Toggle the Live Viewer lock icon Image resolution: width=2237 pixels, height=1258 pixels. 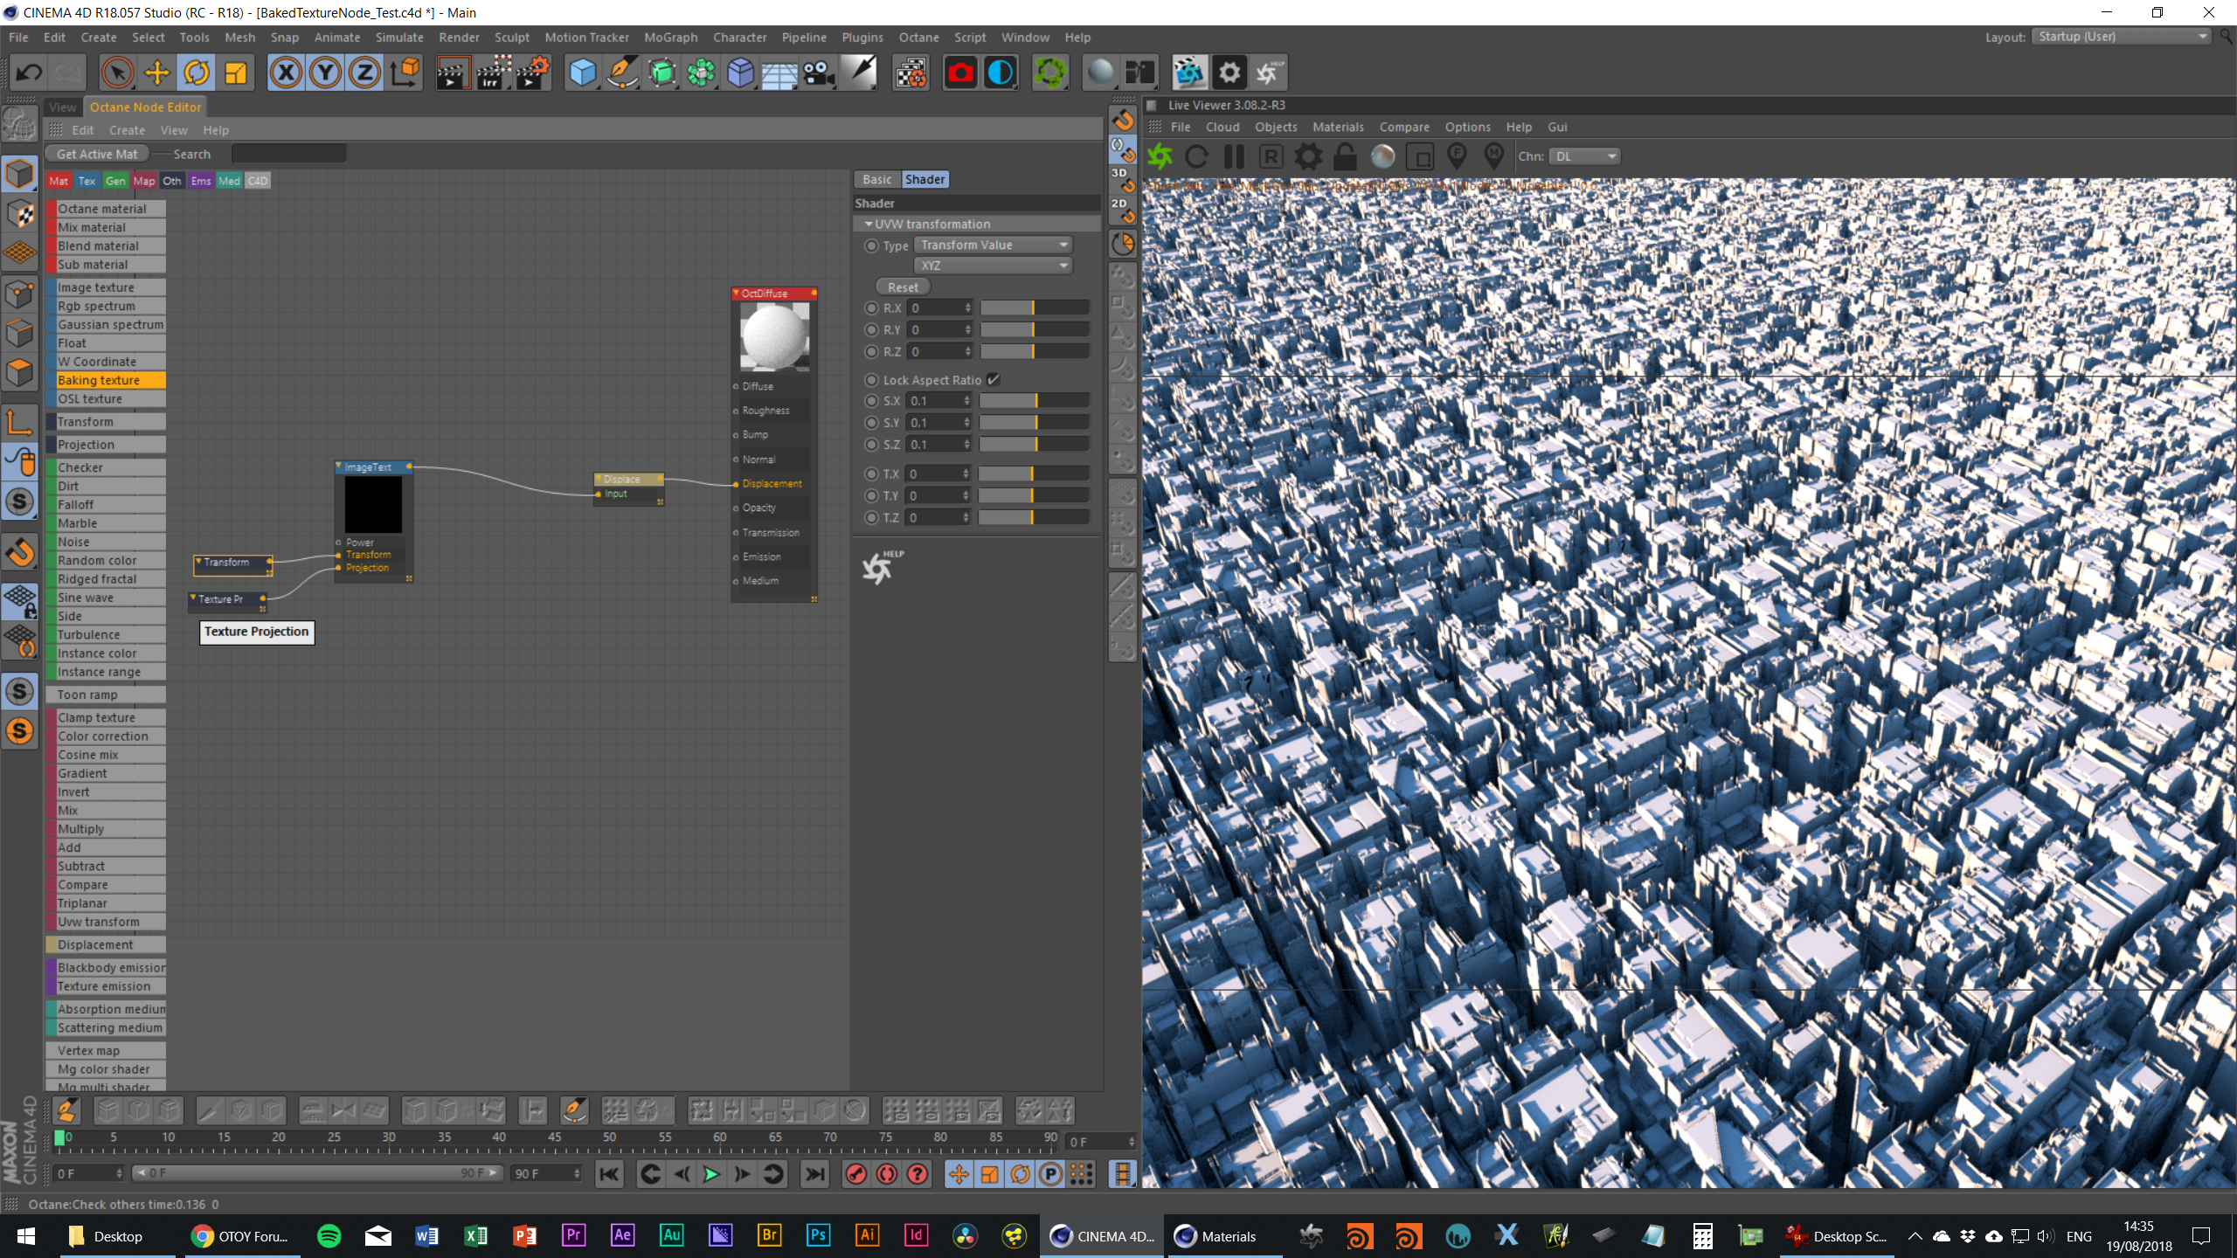pos(1345,157)
